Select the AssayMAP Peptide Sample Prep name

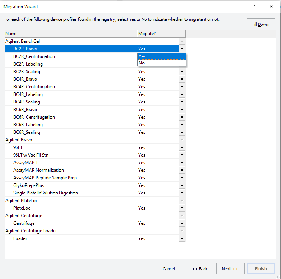45,178
